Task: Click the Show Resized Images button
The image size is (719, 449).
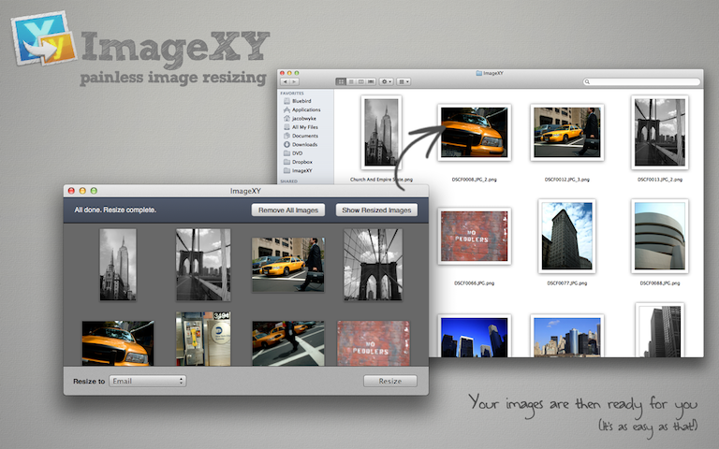Action: tap(376, 210)
